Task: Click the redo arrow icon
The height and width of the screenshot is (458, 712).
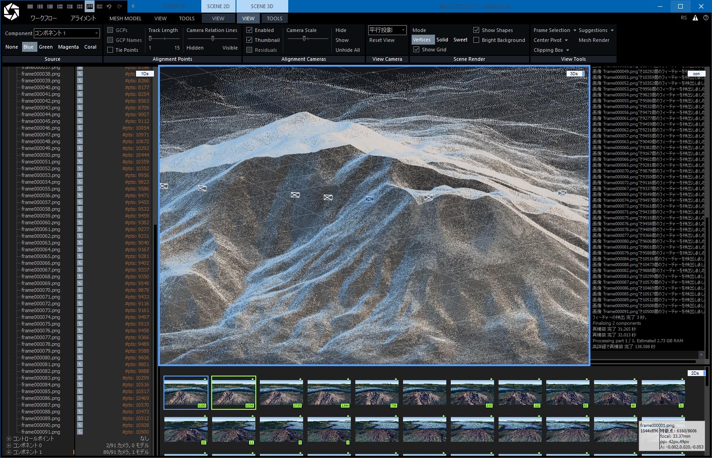Action: 120,6
